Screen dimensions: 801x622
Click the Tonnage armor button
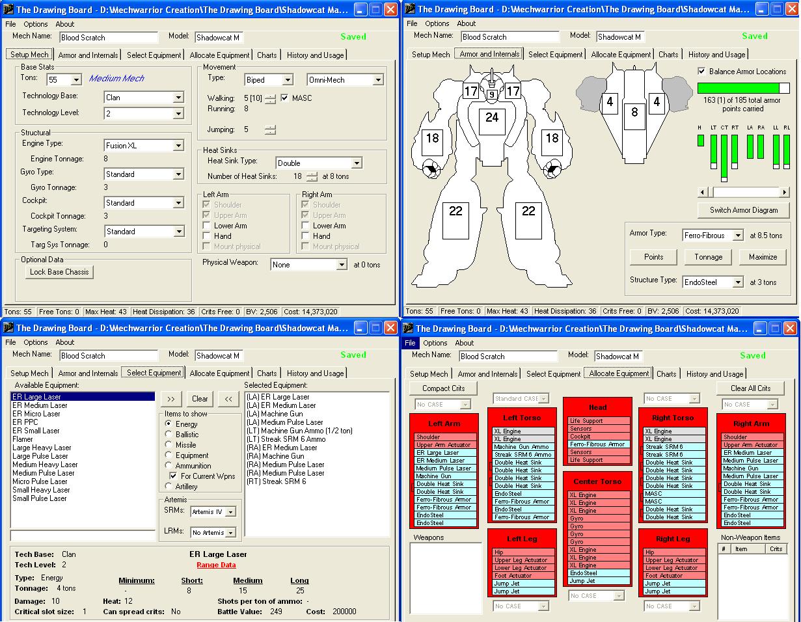[709, 257]
